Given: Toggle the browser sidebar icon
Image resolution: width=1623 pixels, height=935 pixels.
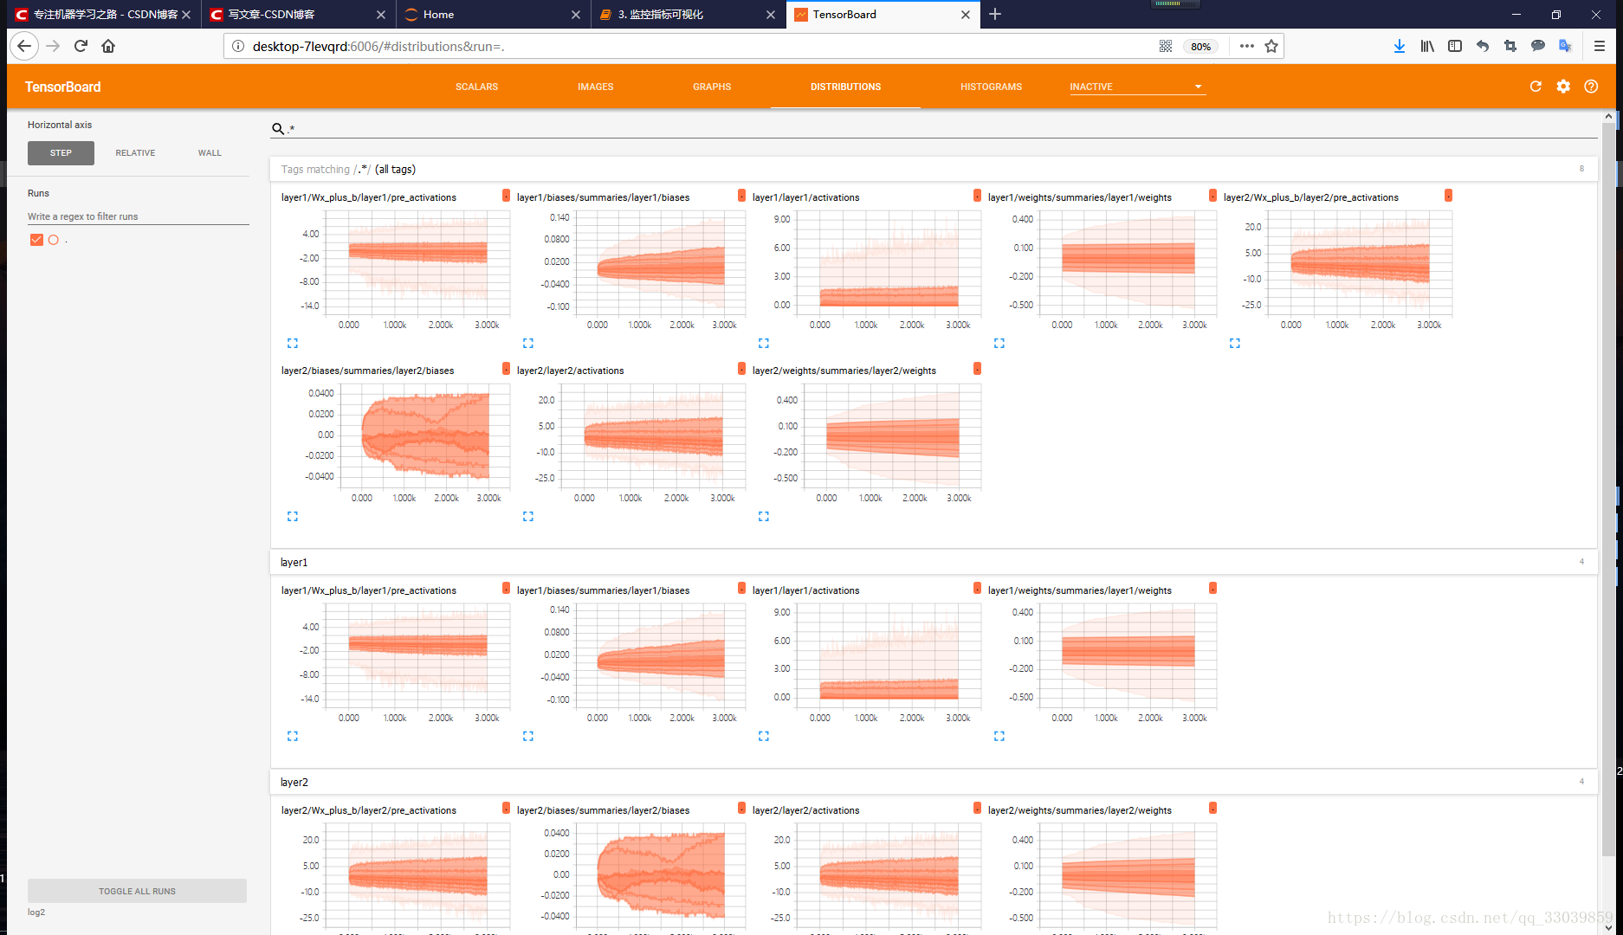Looking at the screenshot, I should 1455,46.
